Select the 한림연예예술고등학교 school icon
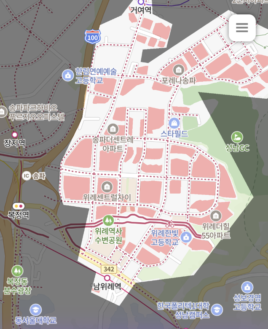The image size is (268, 329). [68, 76]
